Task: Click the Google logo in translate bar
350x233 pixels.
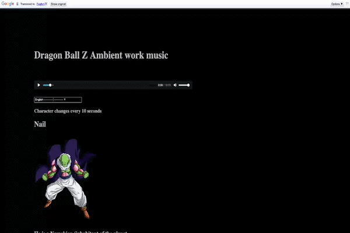Action: 8,4
